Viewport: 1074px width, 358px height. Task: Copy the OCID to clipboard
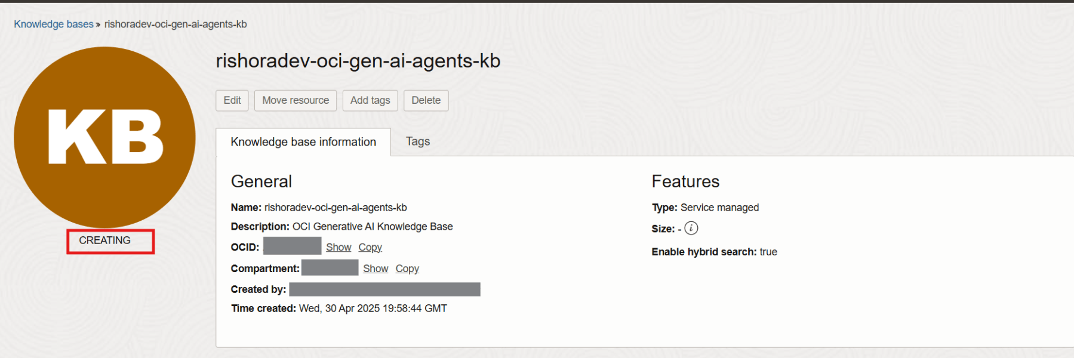(370, 247)
